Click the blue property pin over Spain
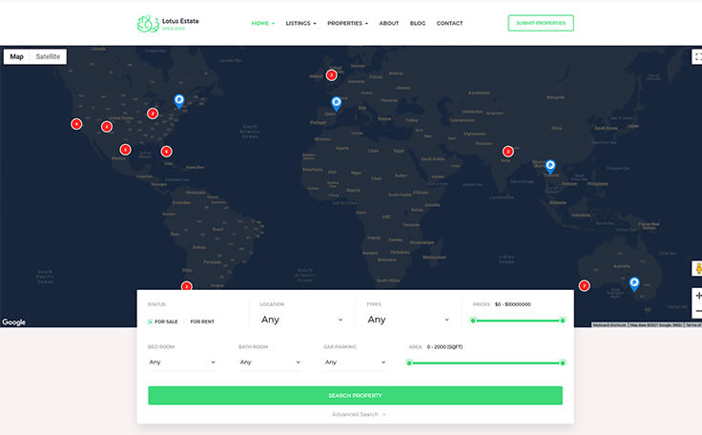Screen dimensions: 702x435 click(336, 102)
